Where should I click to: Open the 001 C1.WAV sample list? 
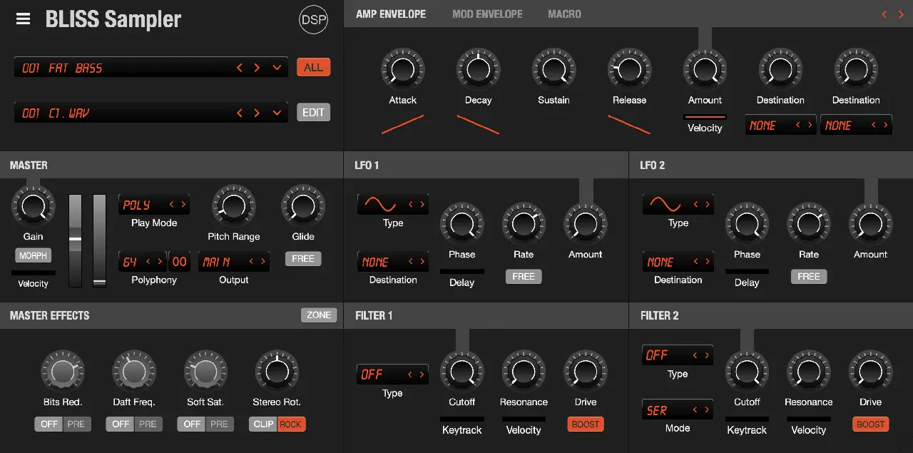pos(277,113)
